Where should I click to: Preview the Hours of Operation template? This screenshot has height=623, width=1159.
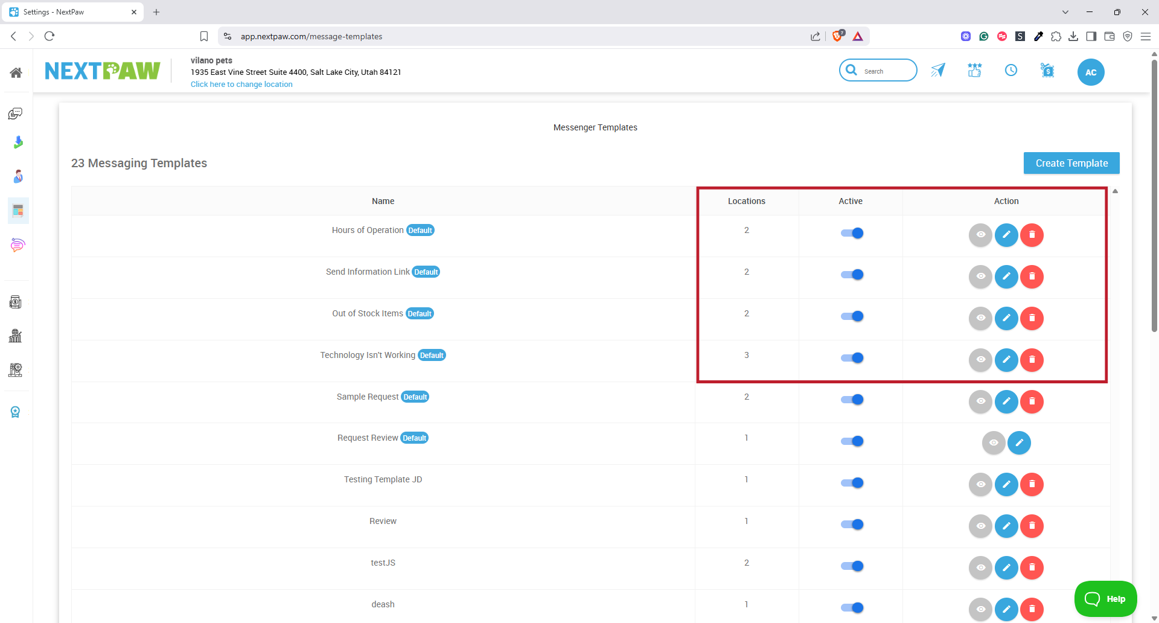(980, 235)
